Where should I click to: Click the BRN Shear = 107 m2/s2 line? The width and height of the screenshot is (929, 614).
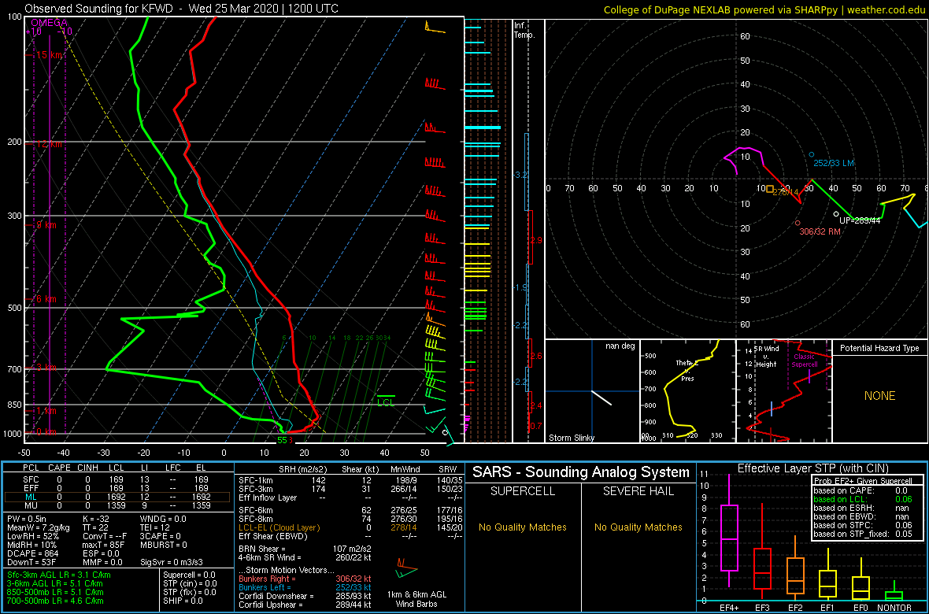click(305, 549)
